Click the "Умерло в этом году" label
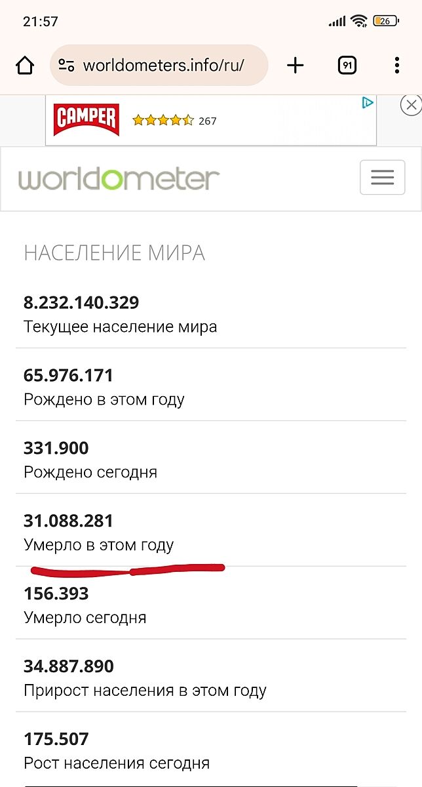 tap(99, 545)
